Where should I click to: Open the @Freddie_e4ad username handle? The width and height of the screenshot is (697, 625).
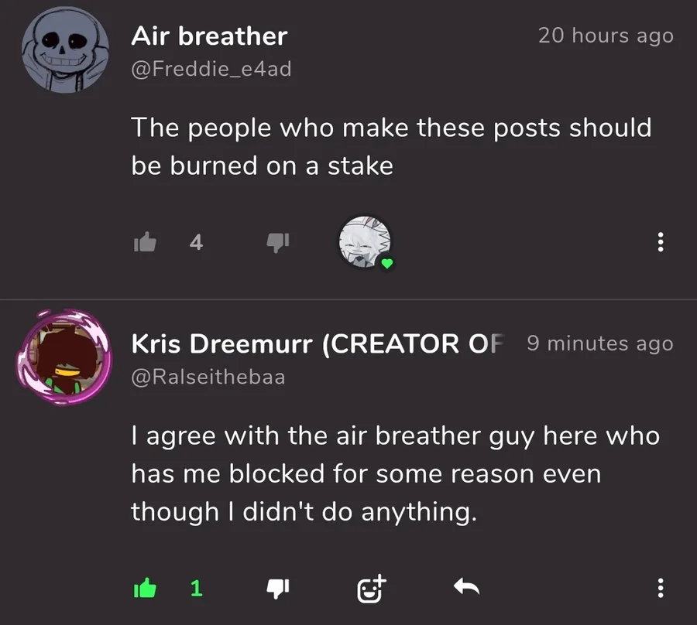click(x=211, y=69)
